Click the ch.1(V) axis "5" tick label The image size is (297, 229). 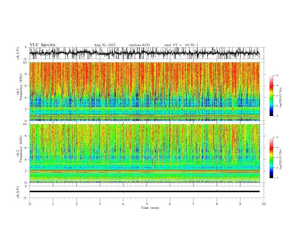(26, 47)
